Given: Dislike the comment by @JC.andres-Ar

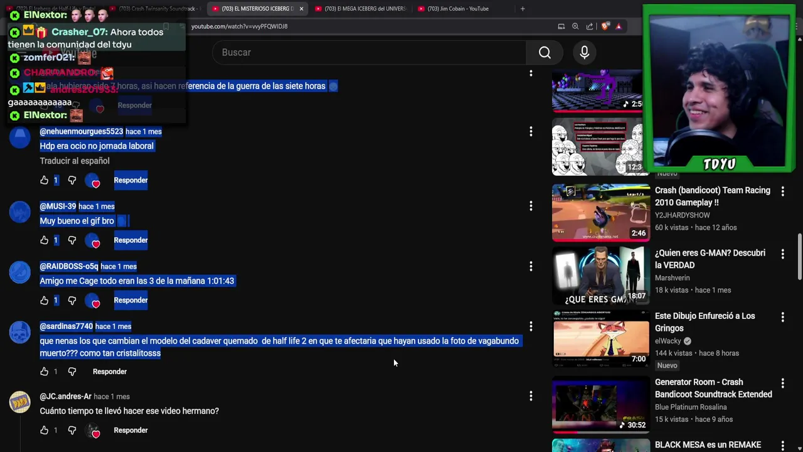Looking at the screenshot, I should [x=72, y=430].
